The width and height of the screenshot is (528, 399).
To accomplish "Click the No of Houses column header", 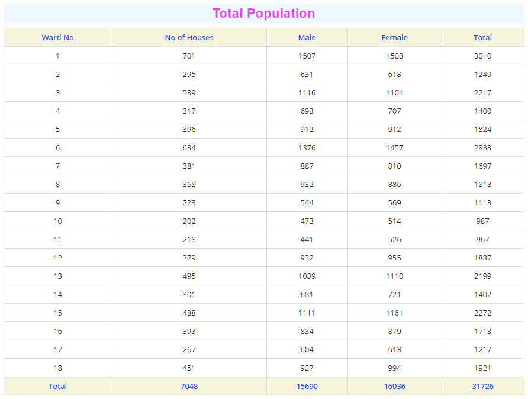I will point(189,38).
